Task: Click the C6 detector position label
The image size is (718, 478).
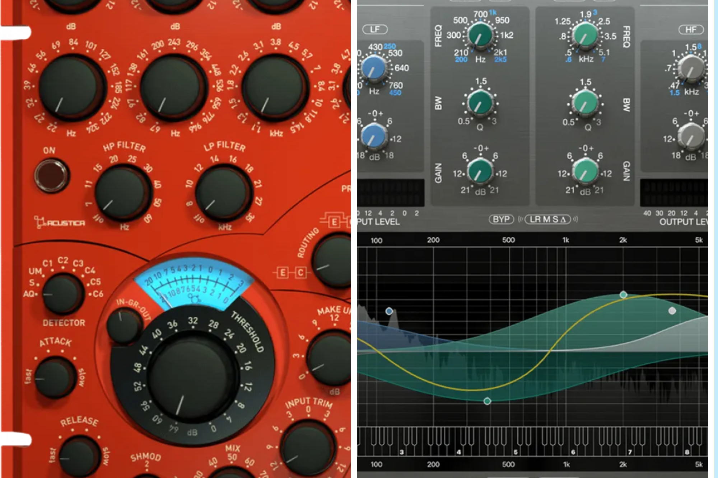Action: 98,294
